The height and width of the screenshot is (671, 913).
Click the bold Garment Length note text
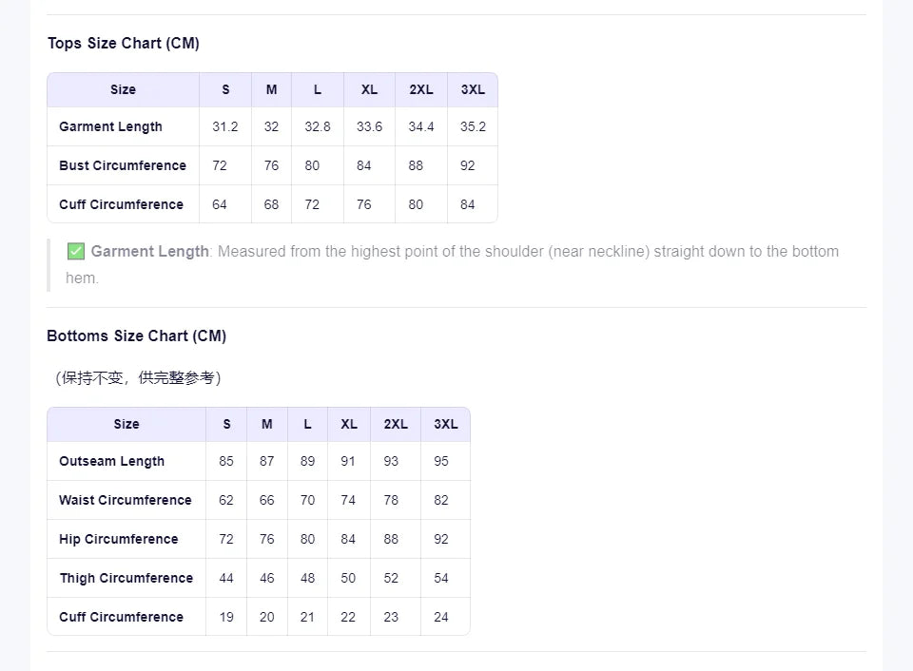pos(149,252)
